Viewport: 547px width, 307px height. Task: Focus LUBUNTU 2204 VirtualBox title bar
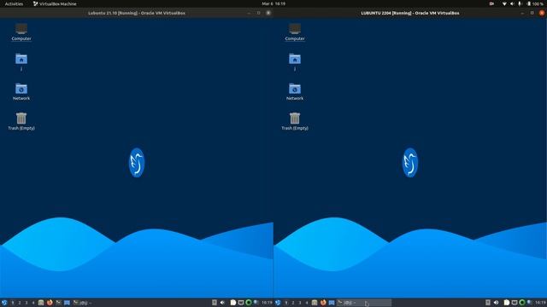point(410,13)
